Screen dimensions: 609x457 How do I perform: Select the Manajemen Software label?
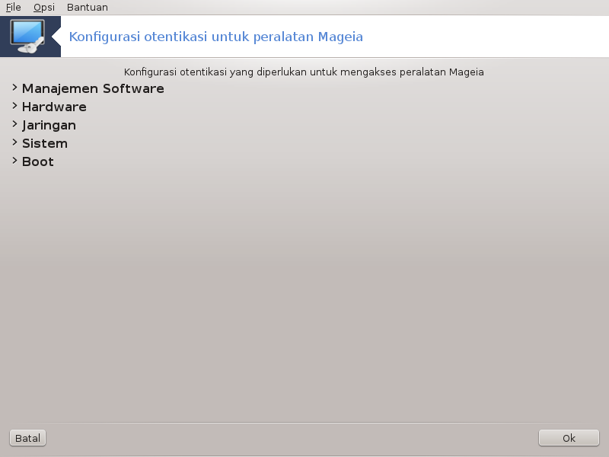tap(93, 88)
